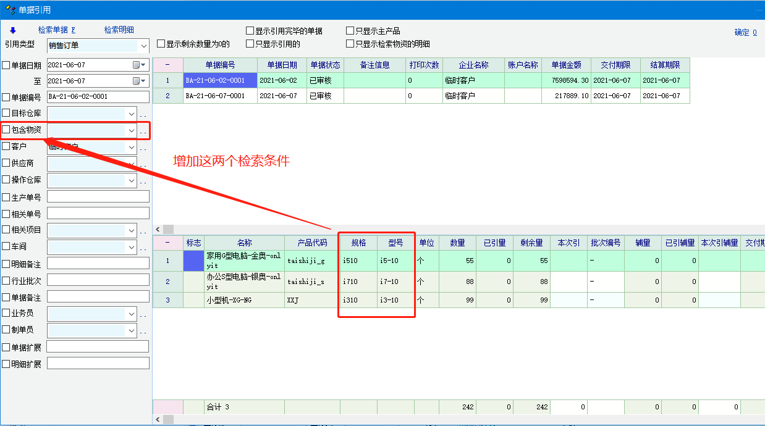The height and width of the screenshot is (426, 765).
Task: Enable 显示引用完毕的单据 checkbox
Action: 250,31
